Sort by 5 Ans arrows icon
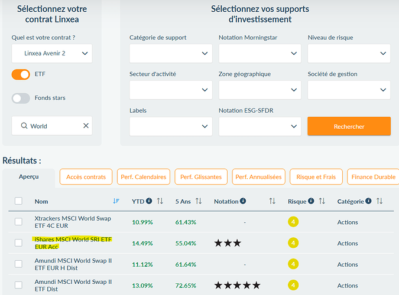399x295 pixels. pos(199,201)
